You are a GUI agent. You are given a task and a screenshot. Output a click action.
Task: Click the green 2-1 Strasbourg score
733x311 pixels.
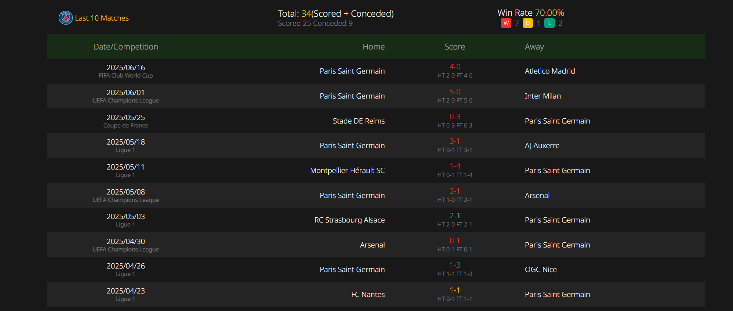[x=455, y=216]
